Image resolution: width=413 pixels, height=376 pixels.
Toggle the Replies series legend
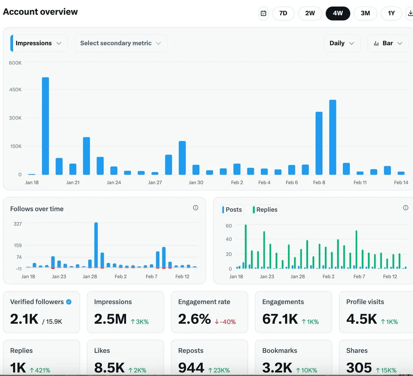pyautogui.click(x=265, y=210)
